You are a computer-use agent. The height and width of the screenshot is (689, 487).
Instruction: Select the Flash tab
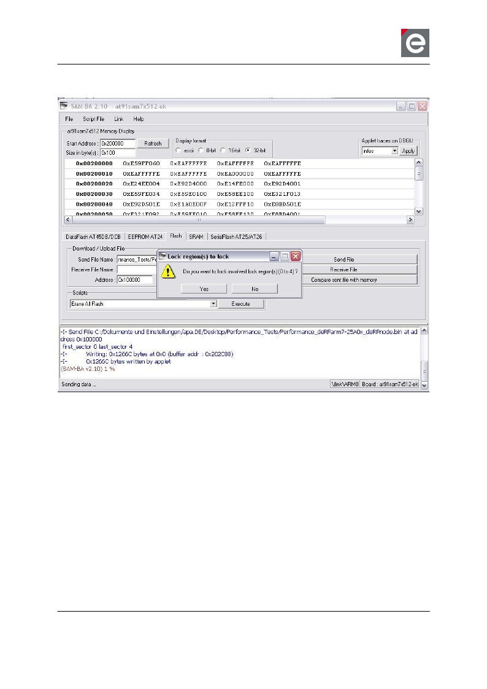point(176,236)
